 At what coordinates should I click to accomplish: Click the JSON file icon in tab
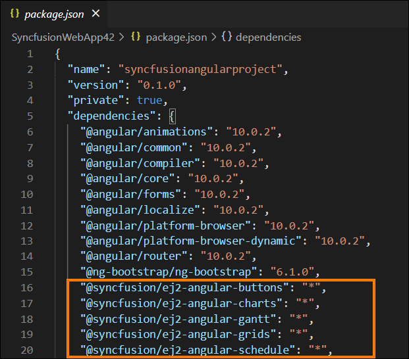pos(14,13)
